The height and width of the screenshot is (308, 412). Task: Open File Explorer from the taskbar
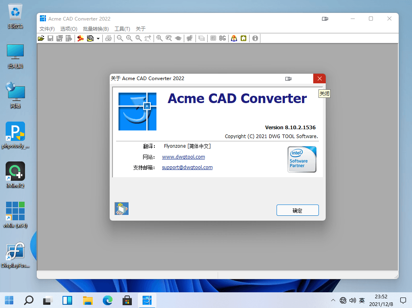coord(88,300)
